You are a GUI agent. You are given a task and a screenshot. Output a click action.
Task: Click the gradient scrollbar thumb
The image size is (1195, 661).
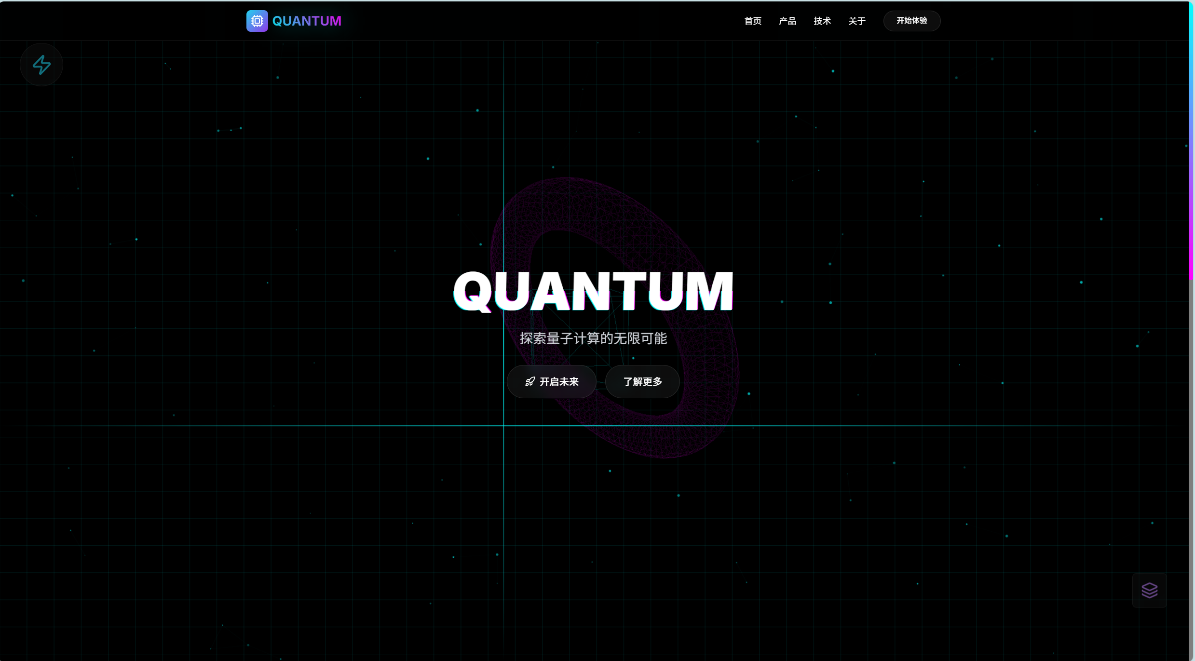tap(1191, 140)
